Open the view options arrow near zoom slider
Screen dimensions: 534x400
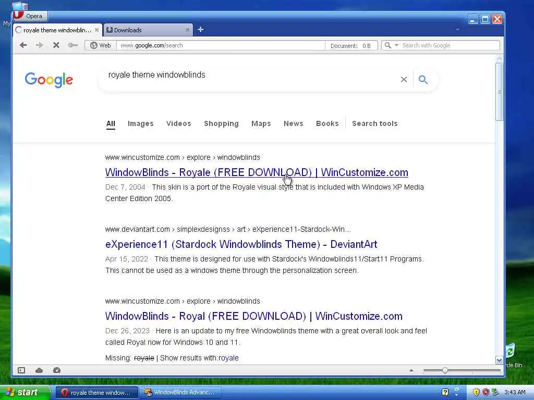(x=411, y=370)
